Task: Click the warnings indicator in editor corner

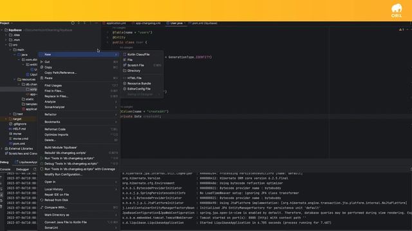Action: (402, 30)
